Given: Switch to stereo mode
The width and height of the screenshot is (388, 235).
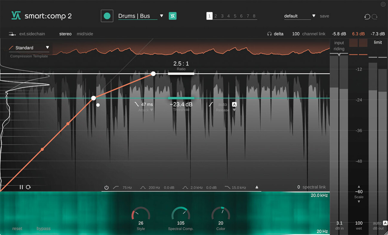Looking at the screenshot, I should (65, 34).
